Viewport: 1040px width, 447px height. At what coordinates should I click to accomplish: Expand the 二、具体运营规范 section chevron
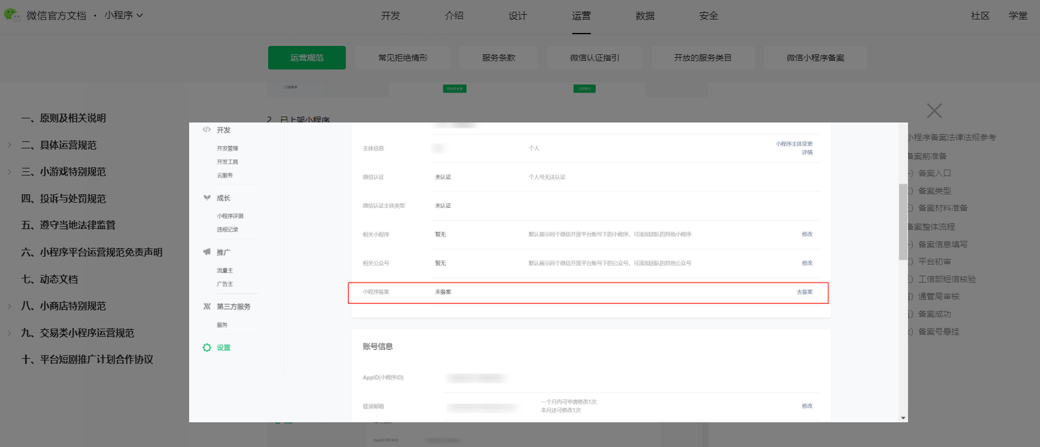pyautogui.click(x=9, y=145)
